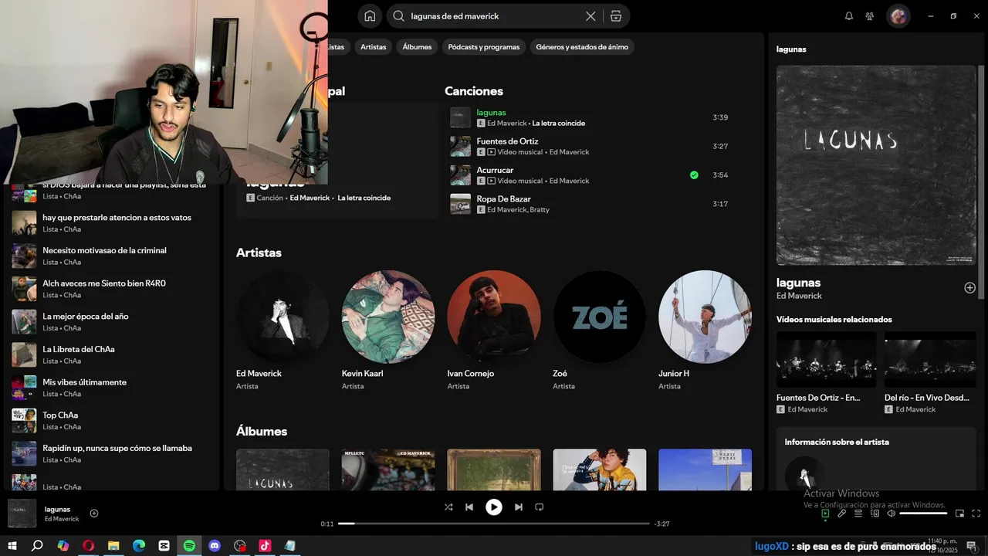Toggle the green saved checkmark on Acurrucar
This screenshot has height=556, width=988.
tap(694, 175)
